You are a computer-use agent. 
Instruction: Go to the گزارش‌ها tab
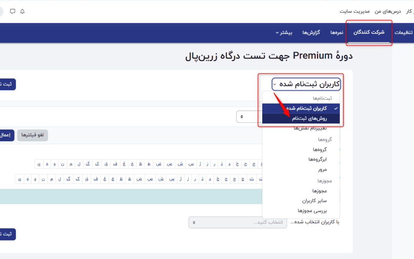click(x=311, y=33)
